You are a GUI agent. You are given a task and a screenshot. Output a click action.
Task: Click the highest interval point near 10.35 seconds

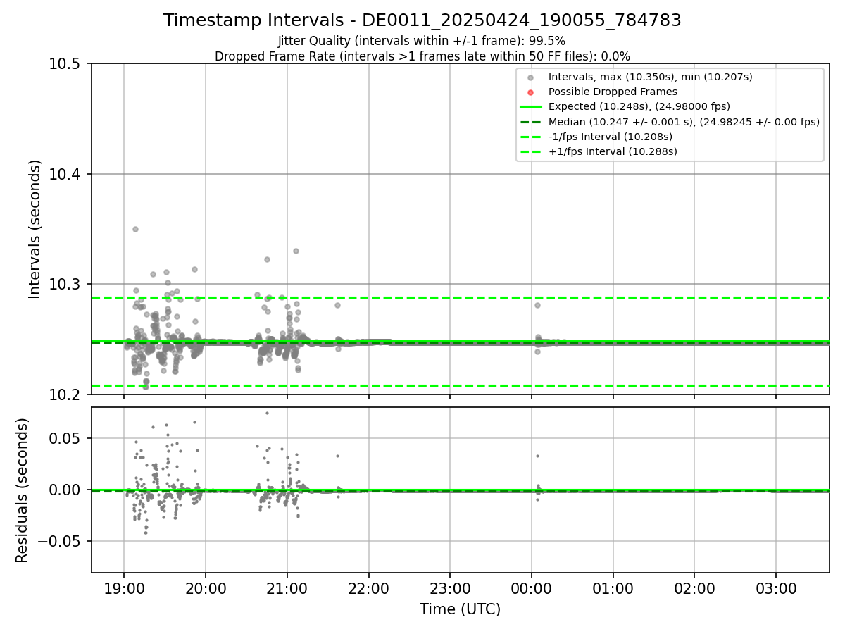[135, 229]
